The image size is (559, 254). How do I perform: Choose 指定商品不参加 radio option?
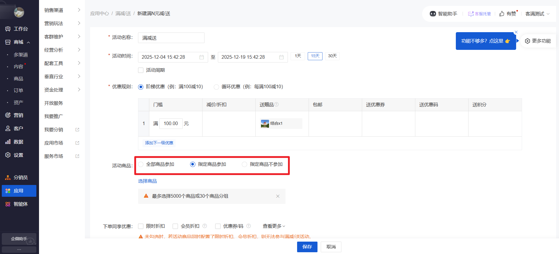pos(244,164)
